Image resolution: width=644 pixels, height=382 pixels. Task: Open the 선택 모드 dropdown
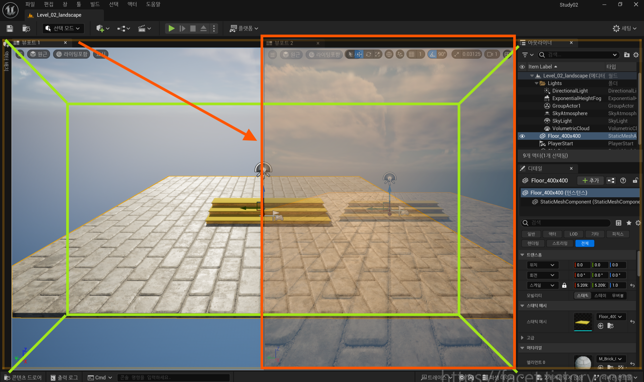point(63,28)
